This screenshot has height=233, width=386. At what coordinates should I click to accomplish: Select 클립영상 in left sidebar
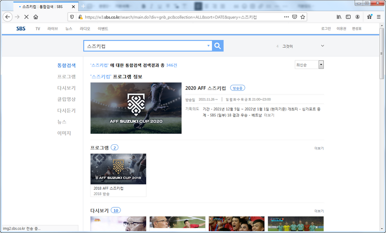(66, 99)
